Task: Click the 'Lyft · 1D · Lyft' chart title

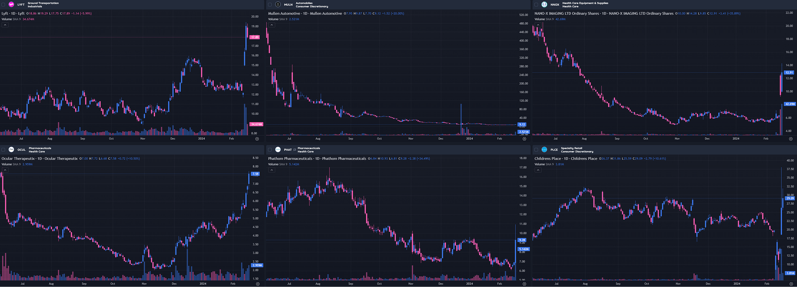Action: tap(13, 14)
